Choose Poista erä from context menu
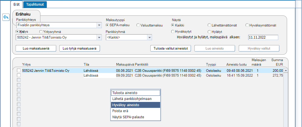Screen dimensions: 302x127 (136, 111)
